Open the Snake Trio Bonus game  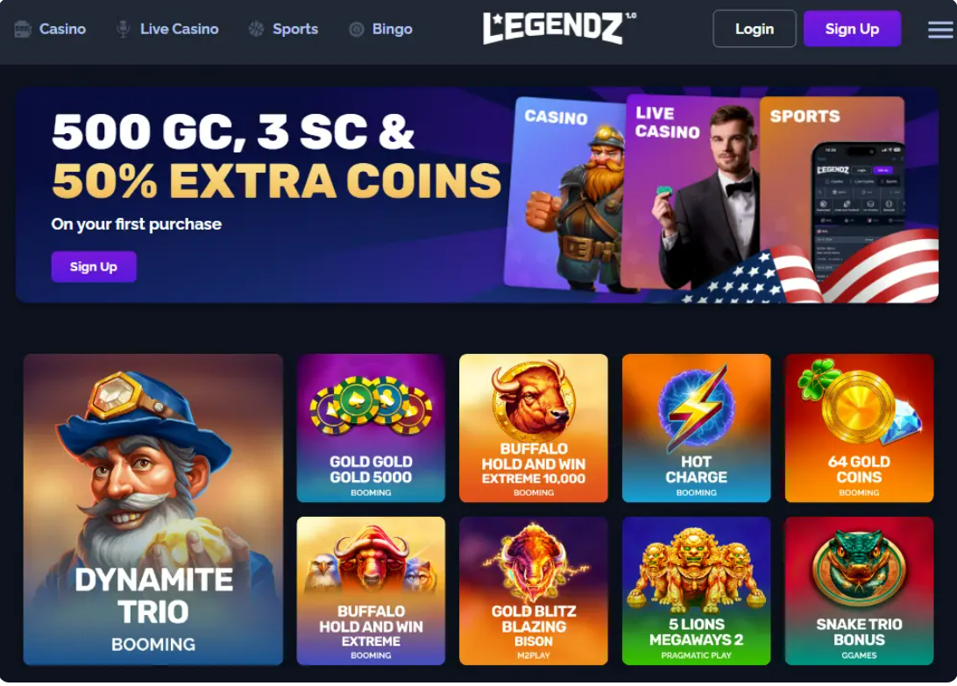pyautogui.click(x=859, y=591)
